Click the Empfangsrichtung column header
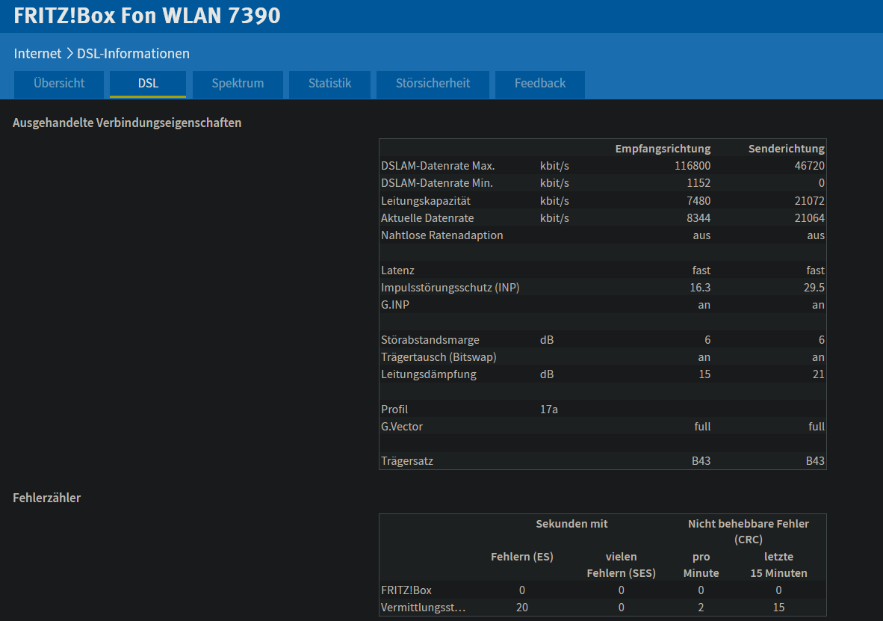 click(663, 149)
